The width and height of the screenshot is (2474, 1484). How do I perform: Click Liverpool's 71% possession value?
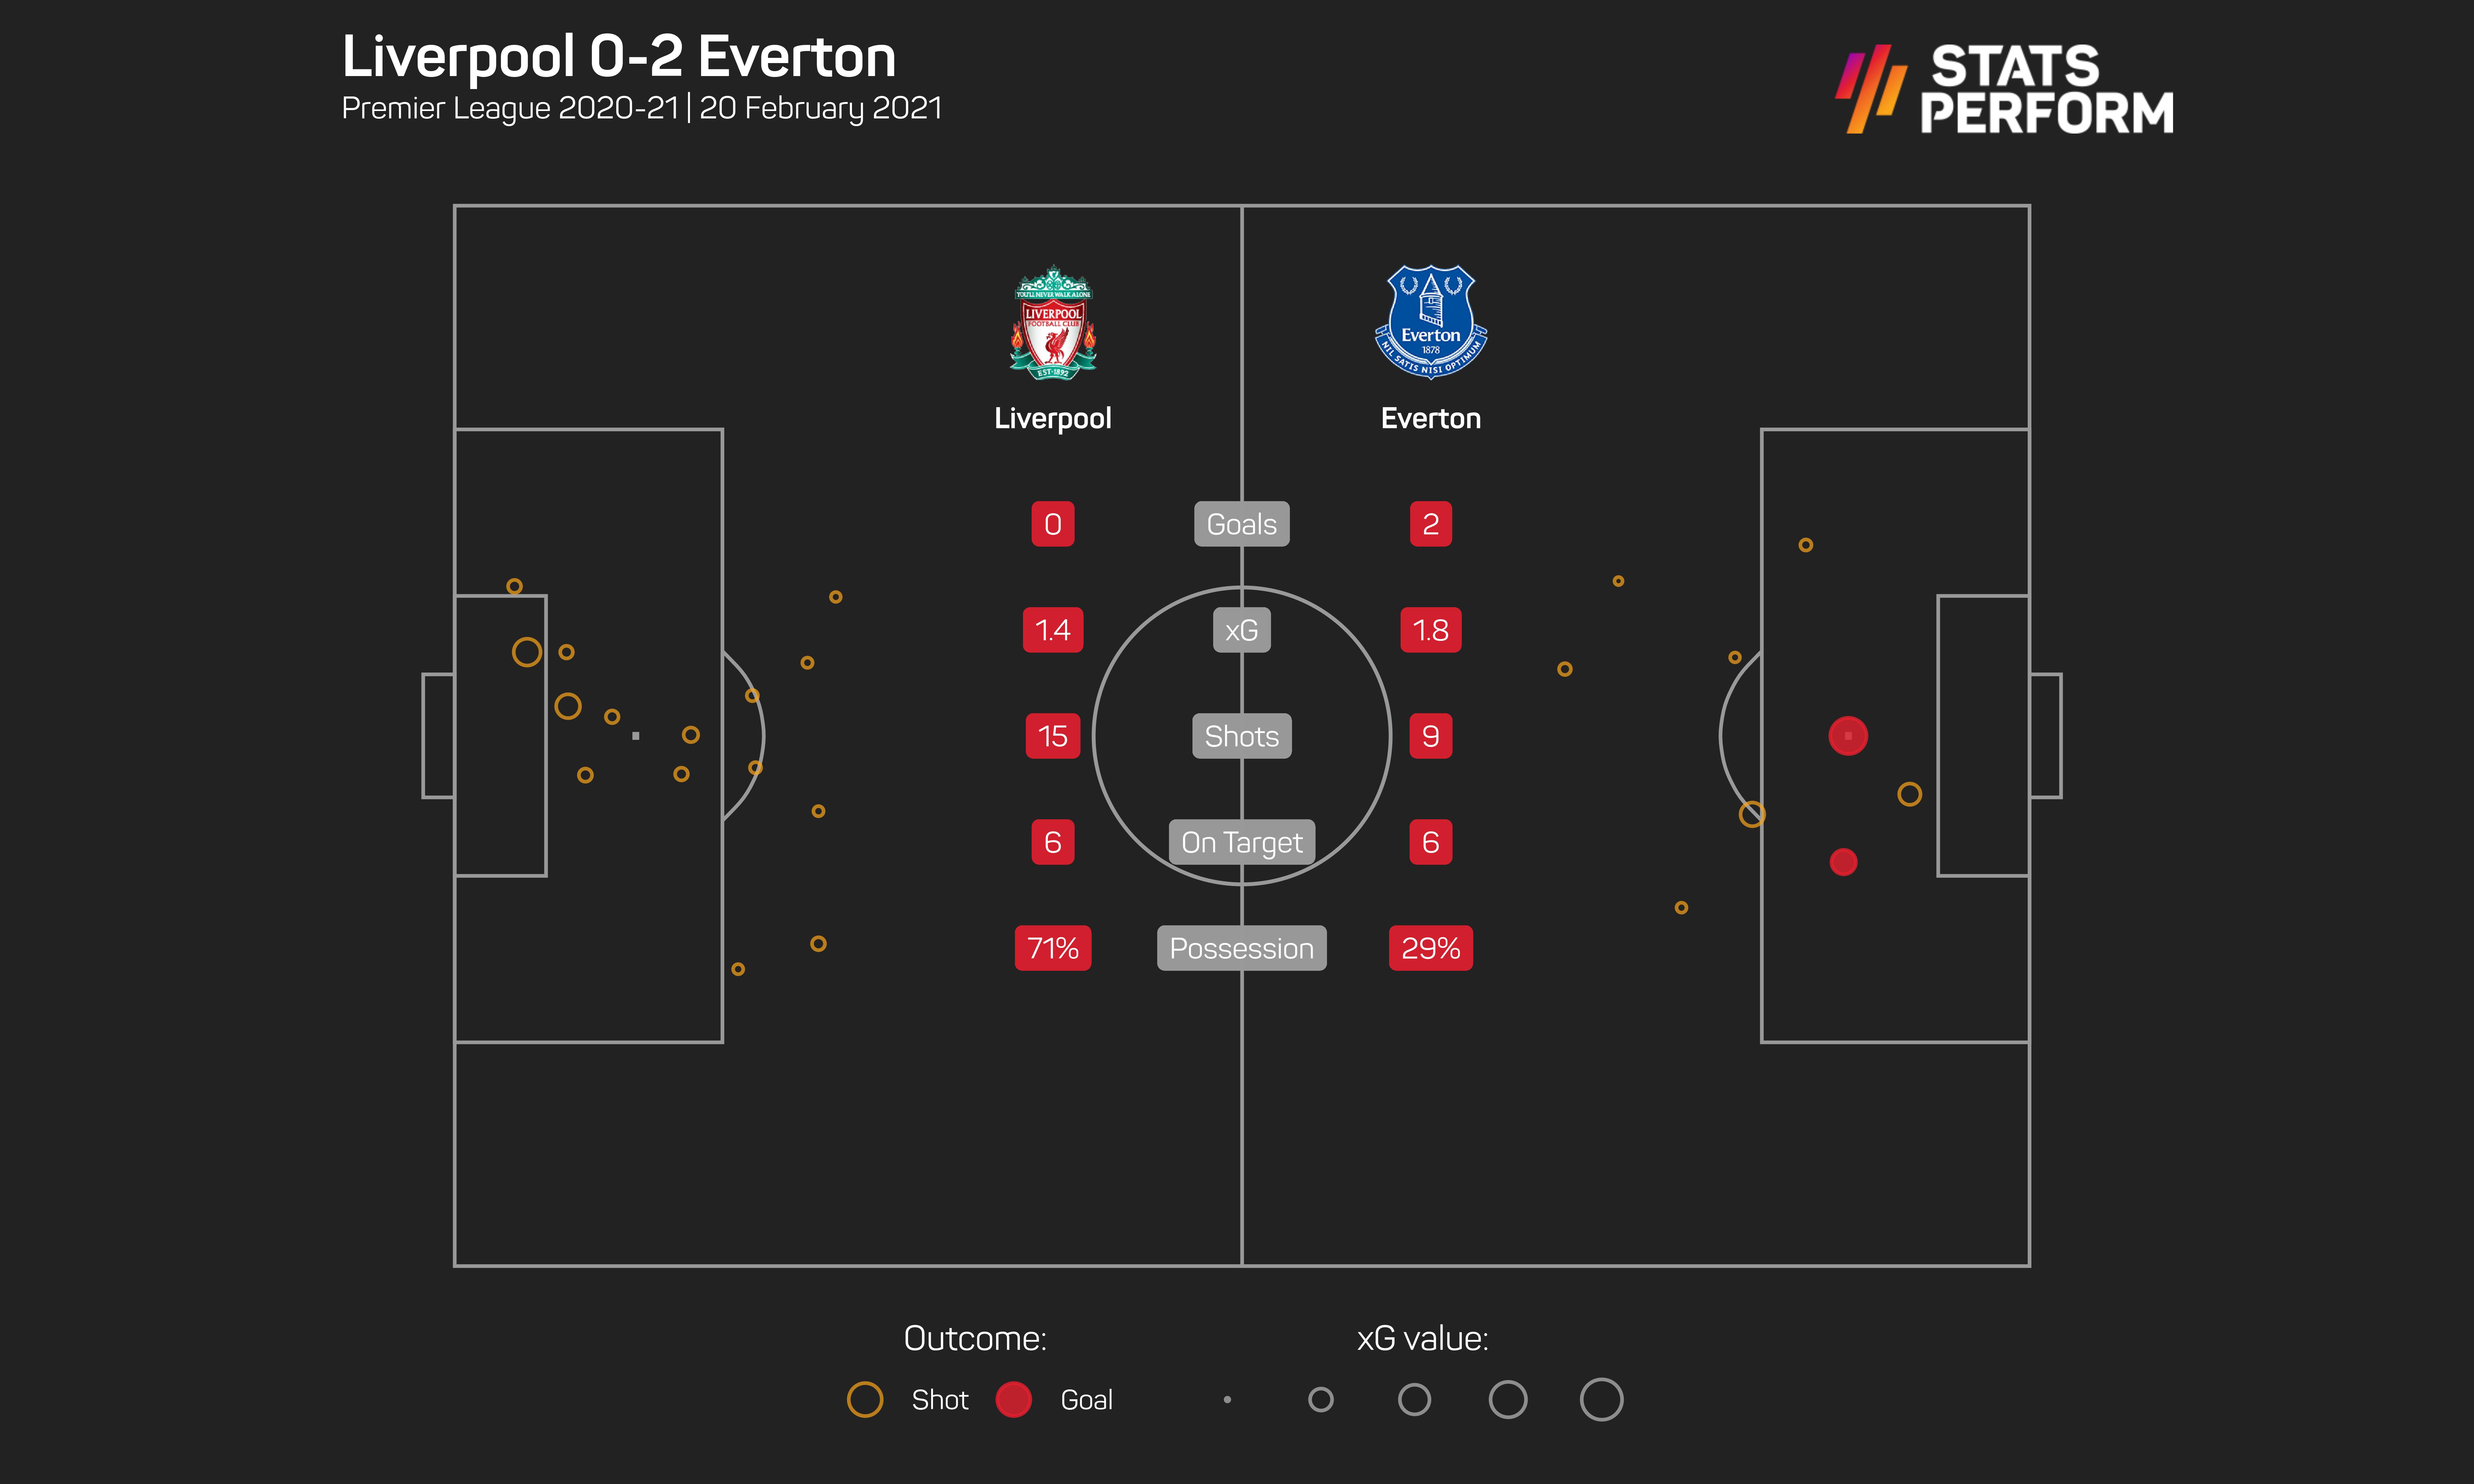point(1053,948)
